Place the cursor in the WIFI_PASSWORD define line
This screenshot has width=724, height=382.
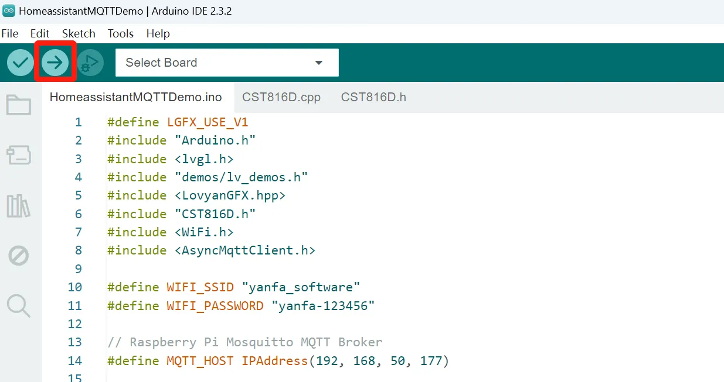tap(240, 306)
